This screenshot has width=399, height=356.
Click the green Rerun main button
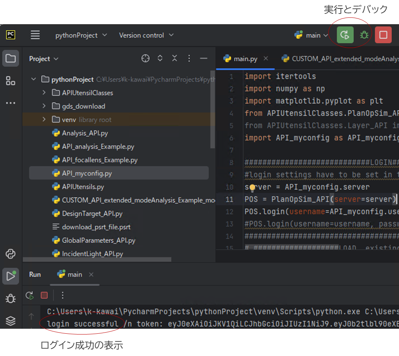(345, 35)
